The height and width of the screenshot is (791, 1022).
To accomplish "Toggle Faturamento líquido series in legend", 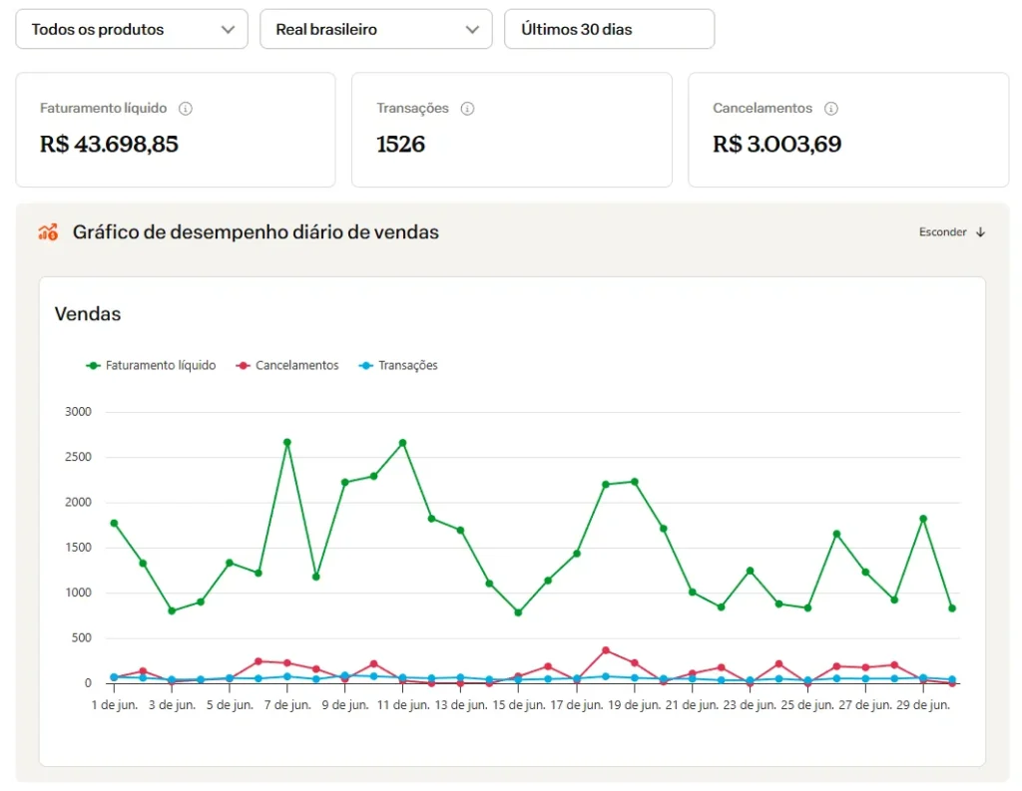I will [x=160, y=366].
